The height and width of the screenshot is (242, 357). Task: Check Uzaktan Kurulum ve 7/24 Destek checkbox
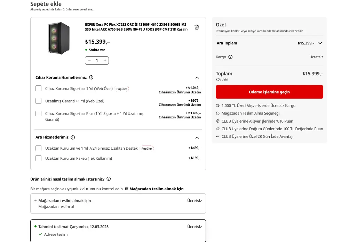click(39, 148)
